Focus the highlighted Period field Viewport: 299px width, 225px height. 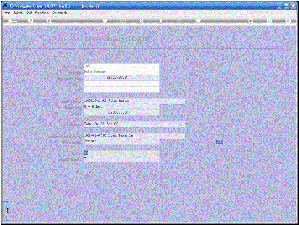[x=122, y=153]
